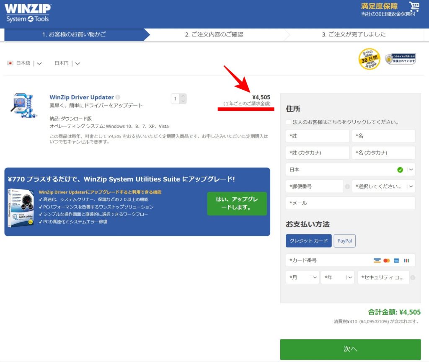Click the メール email input field
The image size is (429, 362).
pyautogui.click(x=350, y=203)
